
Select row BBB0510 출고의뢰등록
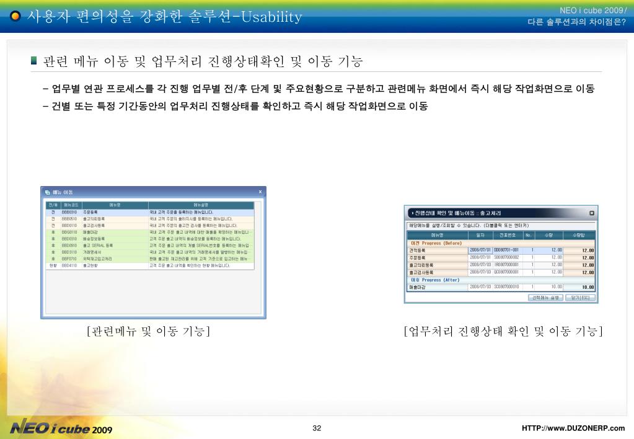pyautogui.click(x=150, y=219)
